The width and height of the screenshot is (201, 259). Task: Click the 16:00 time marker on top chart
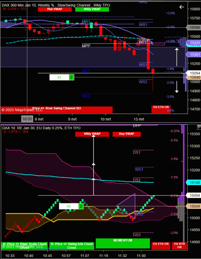pos(27,119)
